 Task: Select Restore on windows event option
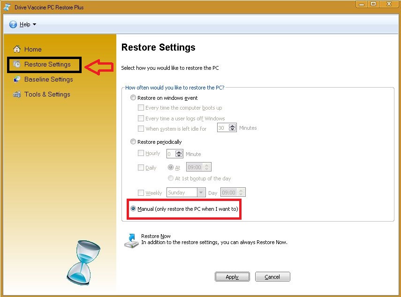133,97
